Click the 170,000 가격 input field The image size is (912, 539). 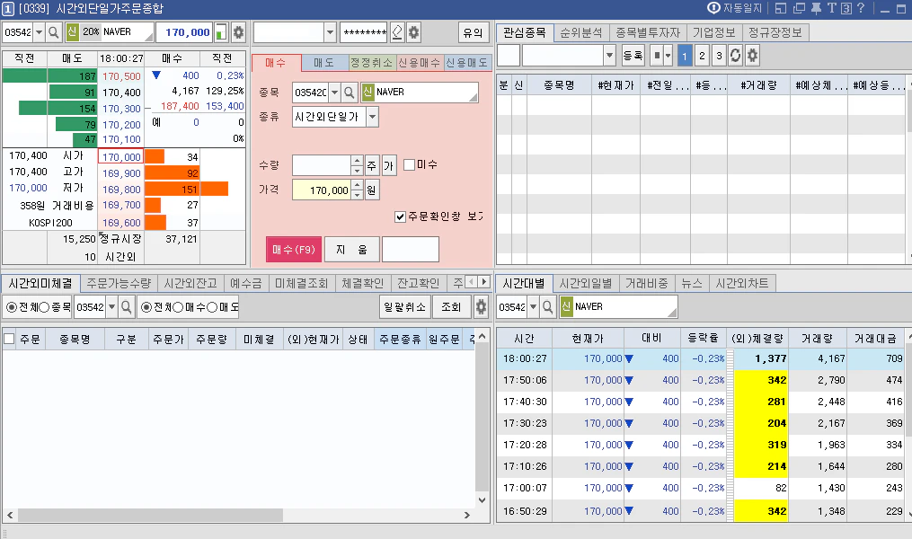[322, 190]
